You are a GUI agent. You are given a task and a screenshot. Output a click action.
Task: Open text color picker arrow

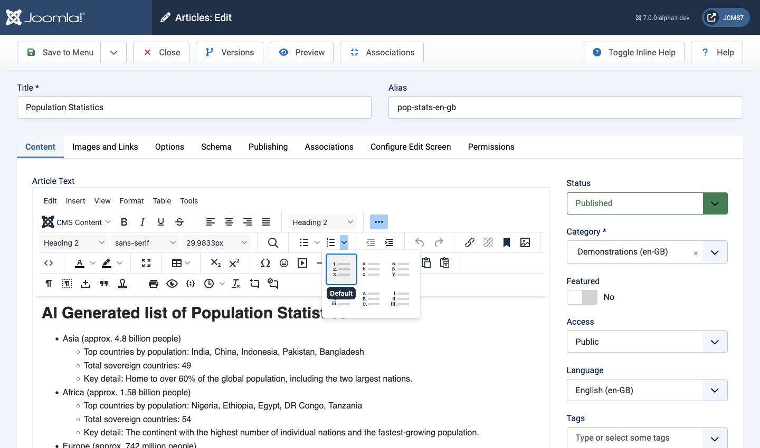(93, 263)
